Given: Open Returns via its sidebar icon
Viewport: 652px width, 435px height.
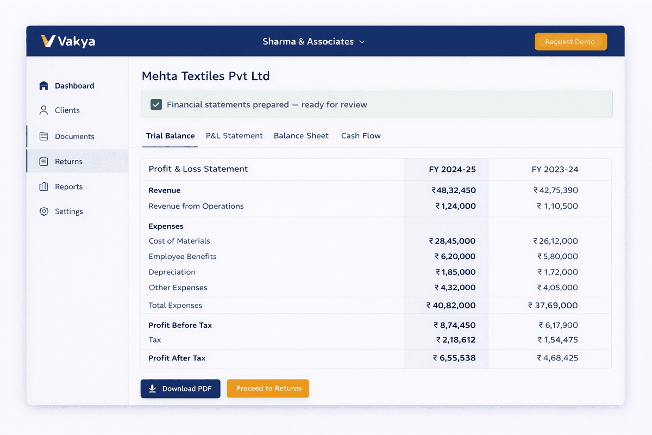Looking at the screenshot, I should (x=43, y=161).
